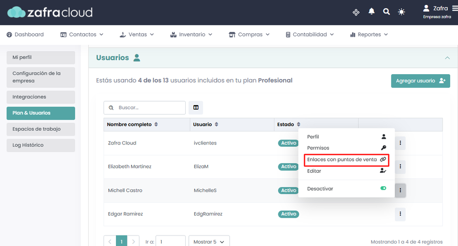Click the Usuarios heading person icon

point(137,58)
